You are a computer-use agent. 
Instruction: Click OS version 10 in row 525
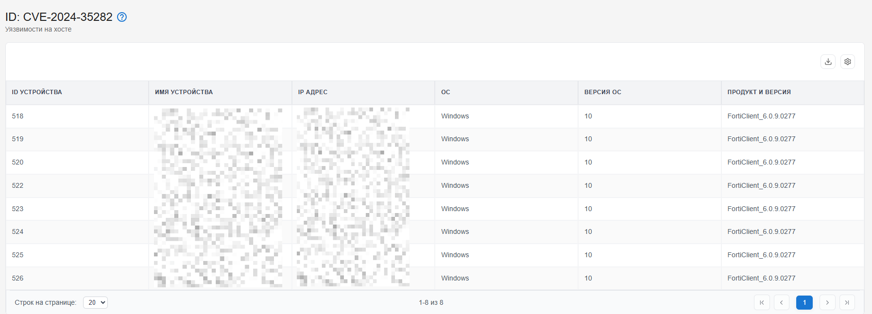pyautogui.click(x=588, y=255)
